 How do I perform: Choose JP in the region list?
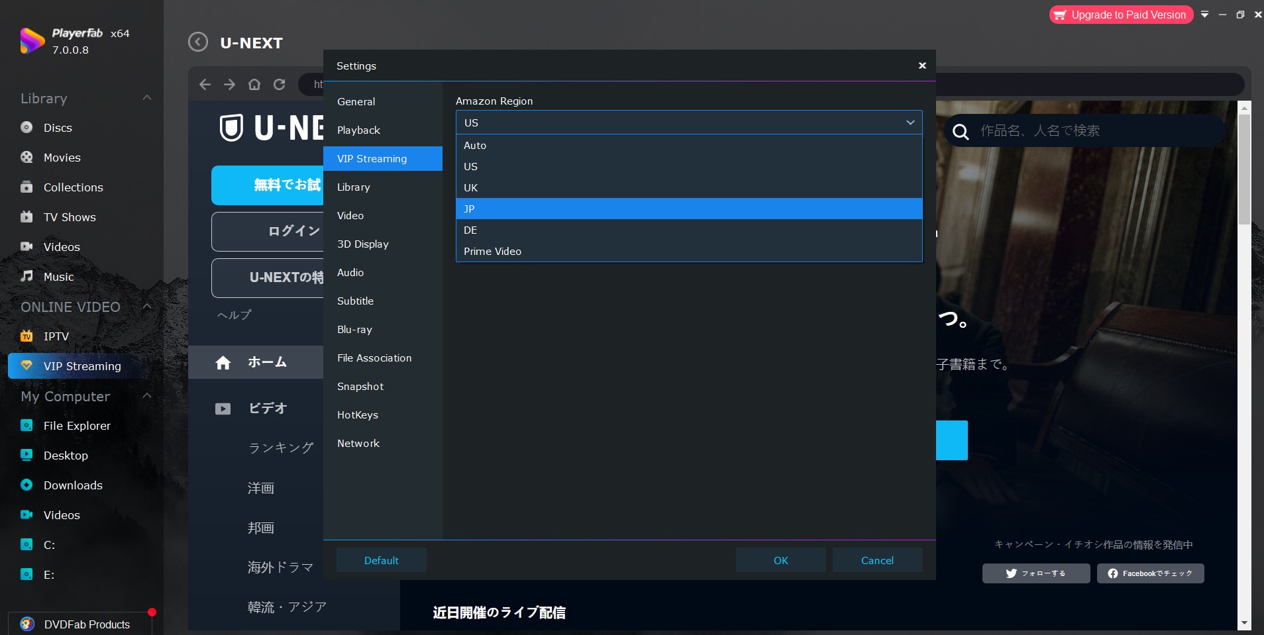click(689, 209)
